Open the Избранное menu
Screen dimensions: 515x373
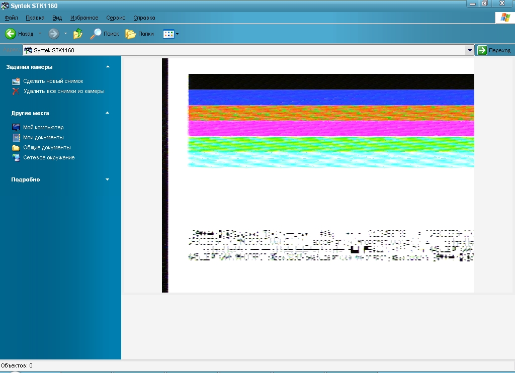pyautogui.click(x=84, y=18)
